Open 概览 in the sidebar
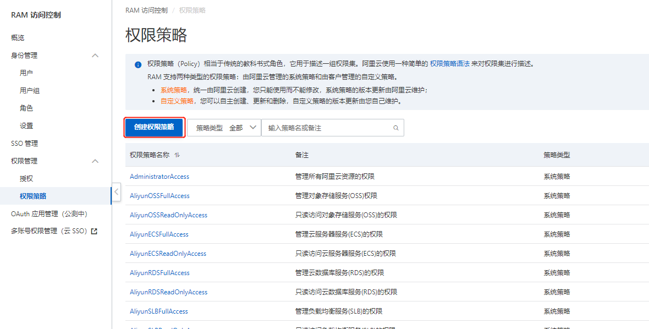Viewport: 649px width, 329px height. 18,37
